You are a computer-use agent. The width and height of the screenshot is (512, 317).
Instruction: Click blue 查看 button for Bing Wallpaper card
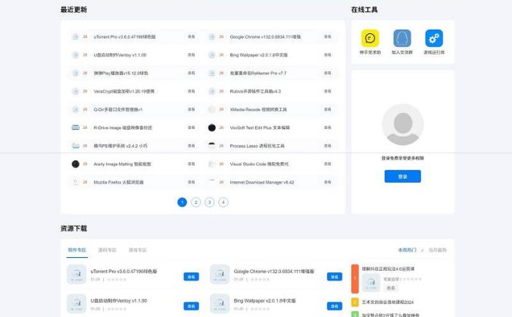pyautogui.click(x=335, y=306)
